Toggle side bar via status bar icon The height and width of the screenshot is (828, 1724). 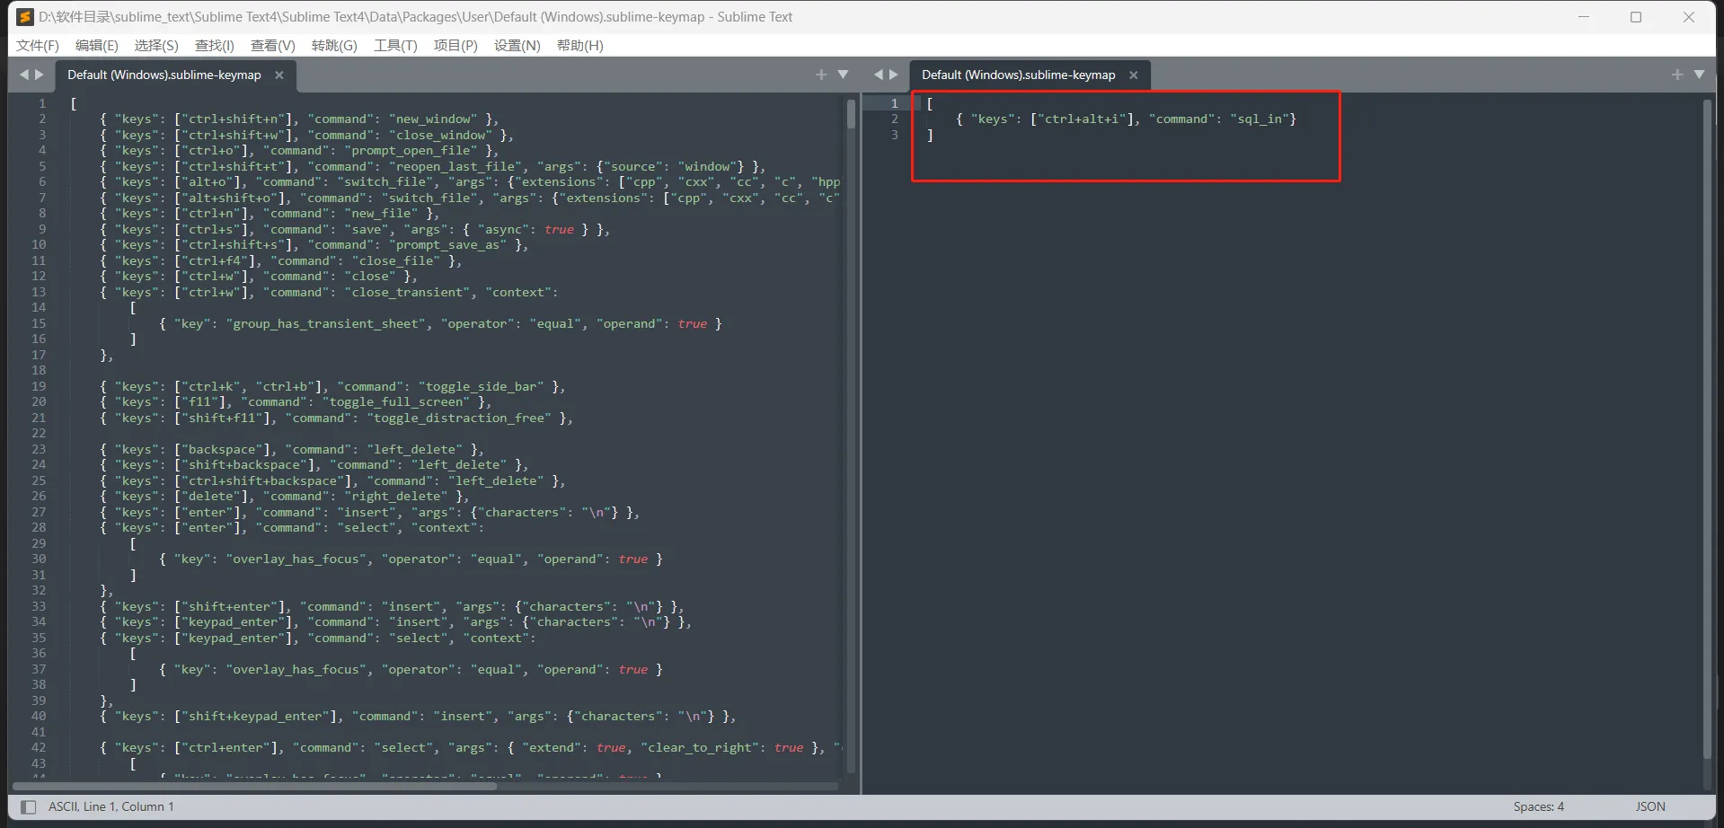pyautogui.click(x=28, y=806)
